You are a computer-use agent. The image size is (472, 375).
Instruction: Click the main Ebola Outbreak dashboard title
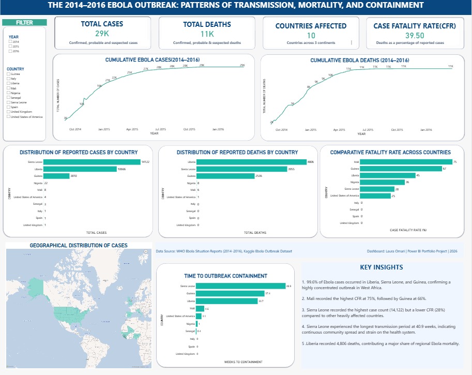[236, 5]
